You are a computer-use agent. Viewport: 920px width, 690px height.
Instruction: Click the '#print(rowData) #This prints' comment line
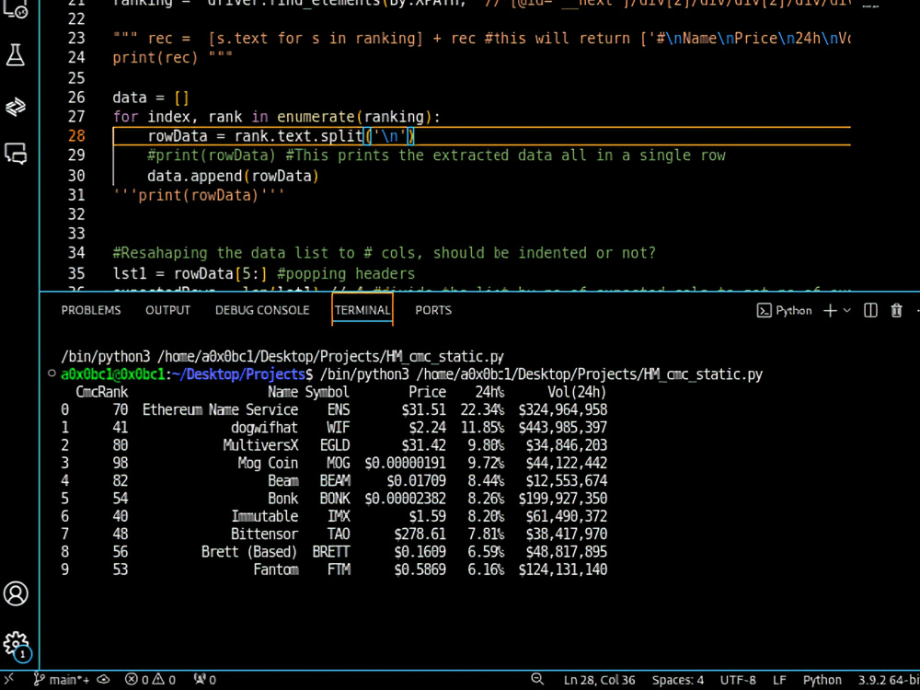click(436, 155)
